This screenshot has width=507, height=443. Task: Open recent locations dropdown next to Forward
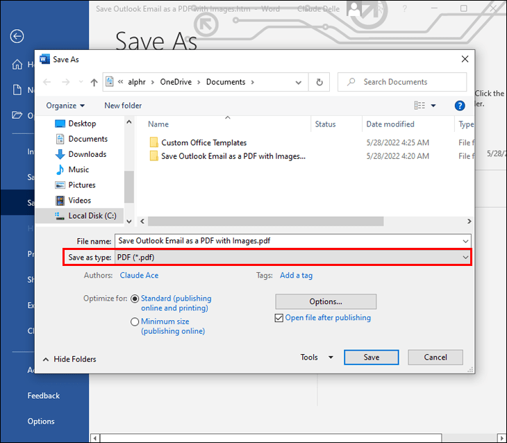[x=81, y=82]
